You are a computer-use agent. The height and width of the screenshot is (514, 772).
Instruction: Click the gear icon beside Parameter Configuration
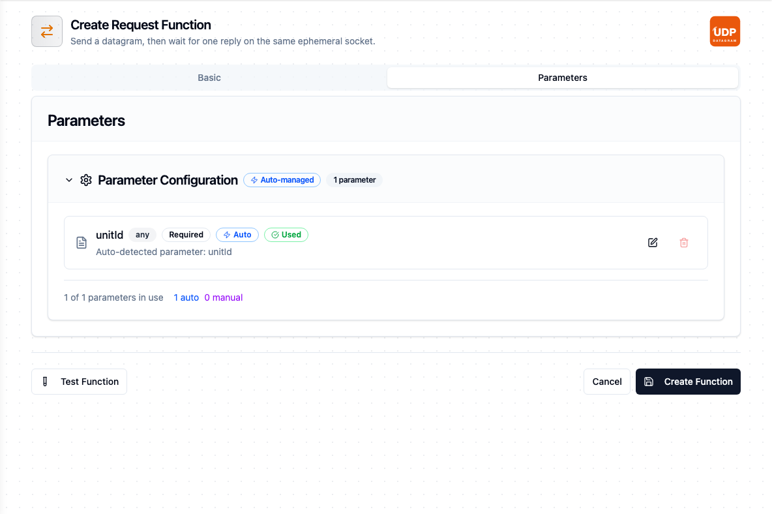coord(86,180)
